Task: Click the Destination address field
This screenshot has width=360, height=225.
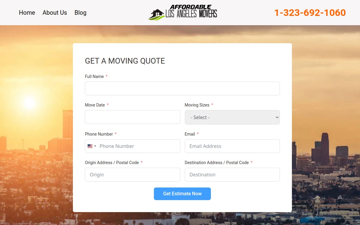Action: tap(232, 175)
